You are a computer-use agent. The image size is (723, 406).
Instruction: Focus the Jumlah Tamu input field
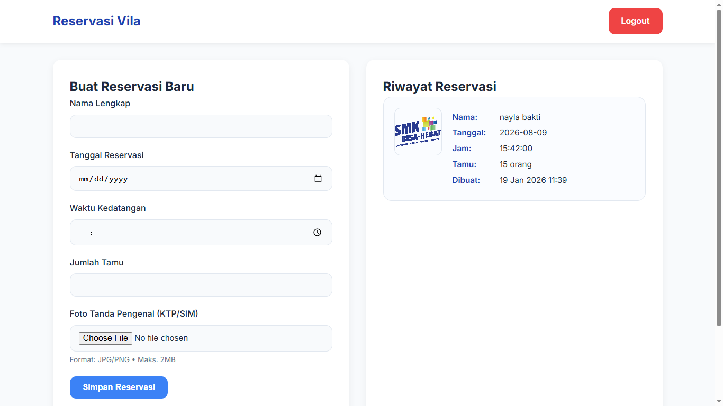point(201,285)
